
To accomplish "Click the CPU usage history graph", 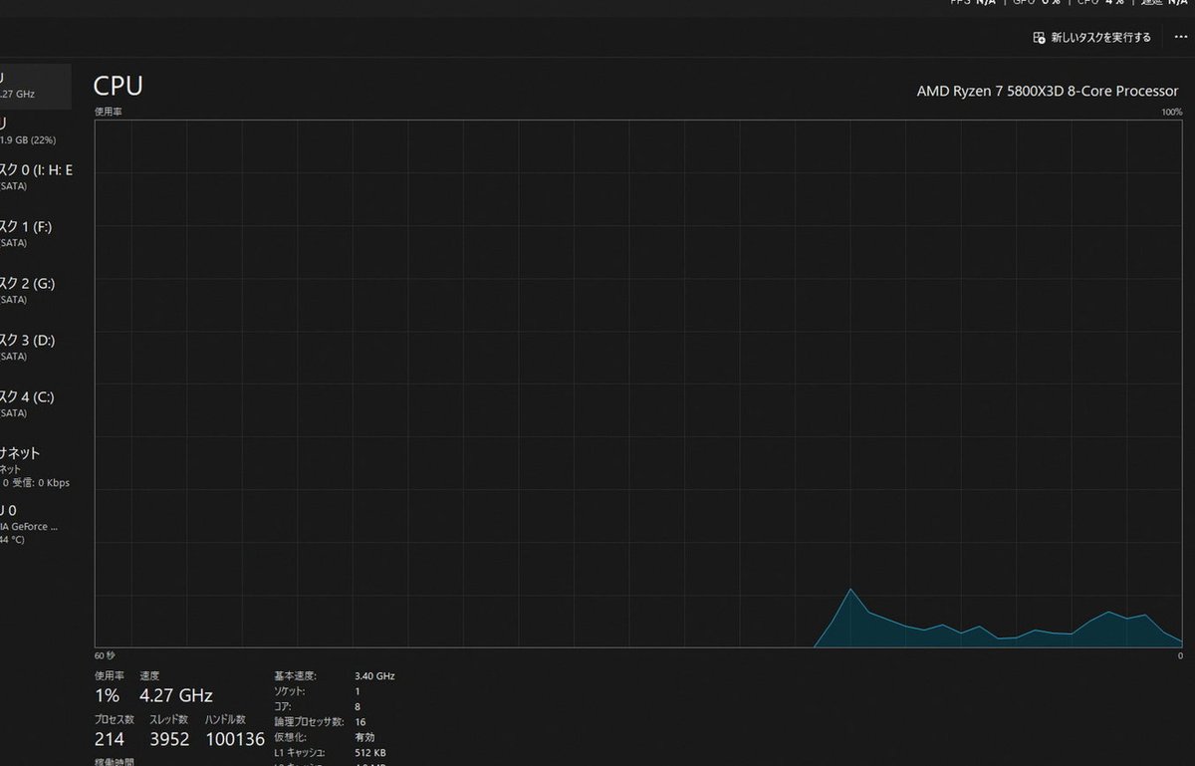I will 638,383.
